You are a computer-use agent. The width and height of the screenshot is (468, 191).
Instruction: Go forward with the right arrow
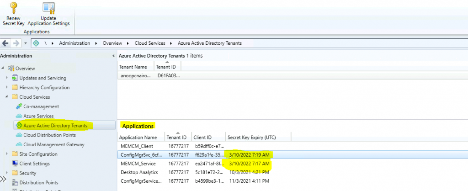[16, 43]
